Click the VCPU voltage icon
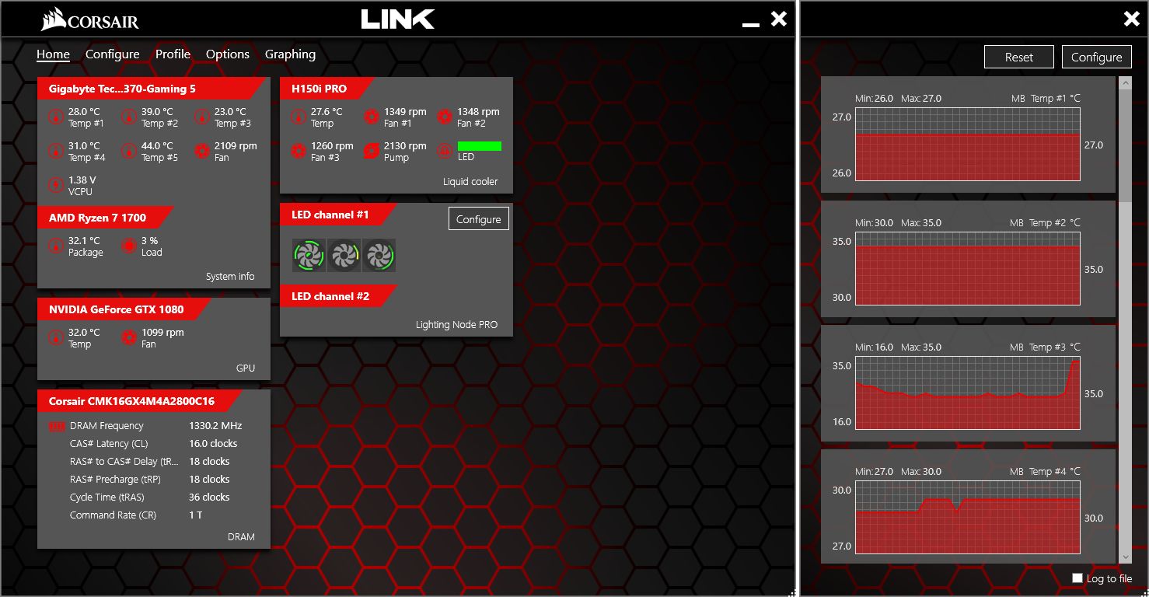The width and height of the screenshot is (1149, 597). (x=56, y=185)
